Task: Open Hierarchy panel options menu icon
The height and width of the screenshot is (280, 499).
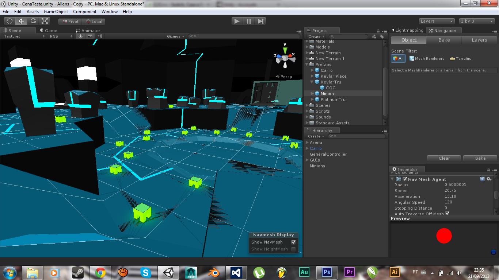Action: click(x=384, y=131)
